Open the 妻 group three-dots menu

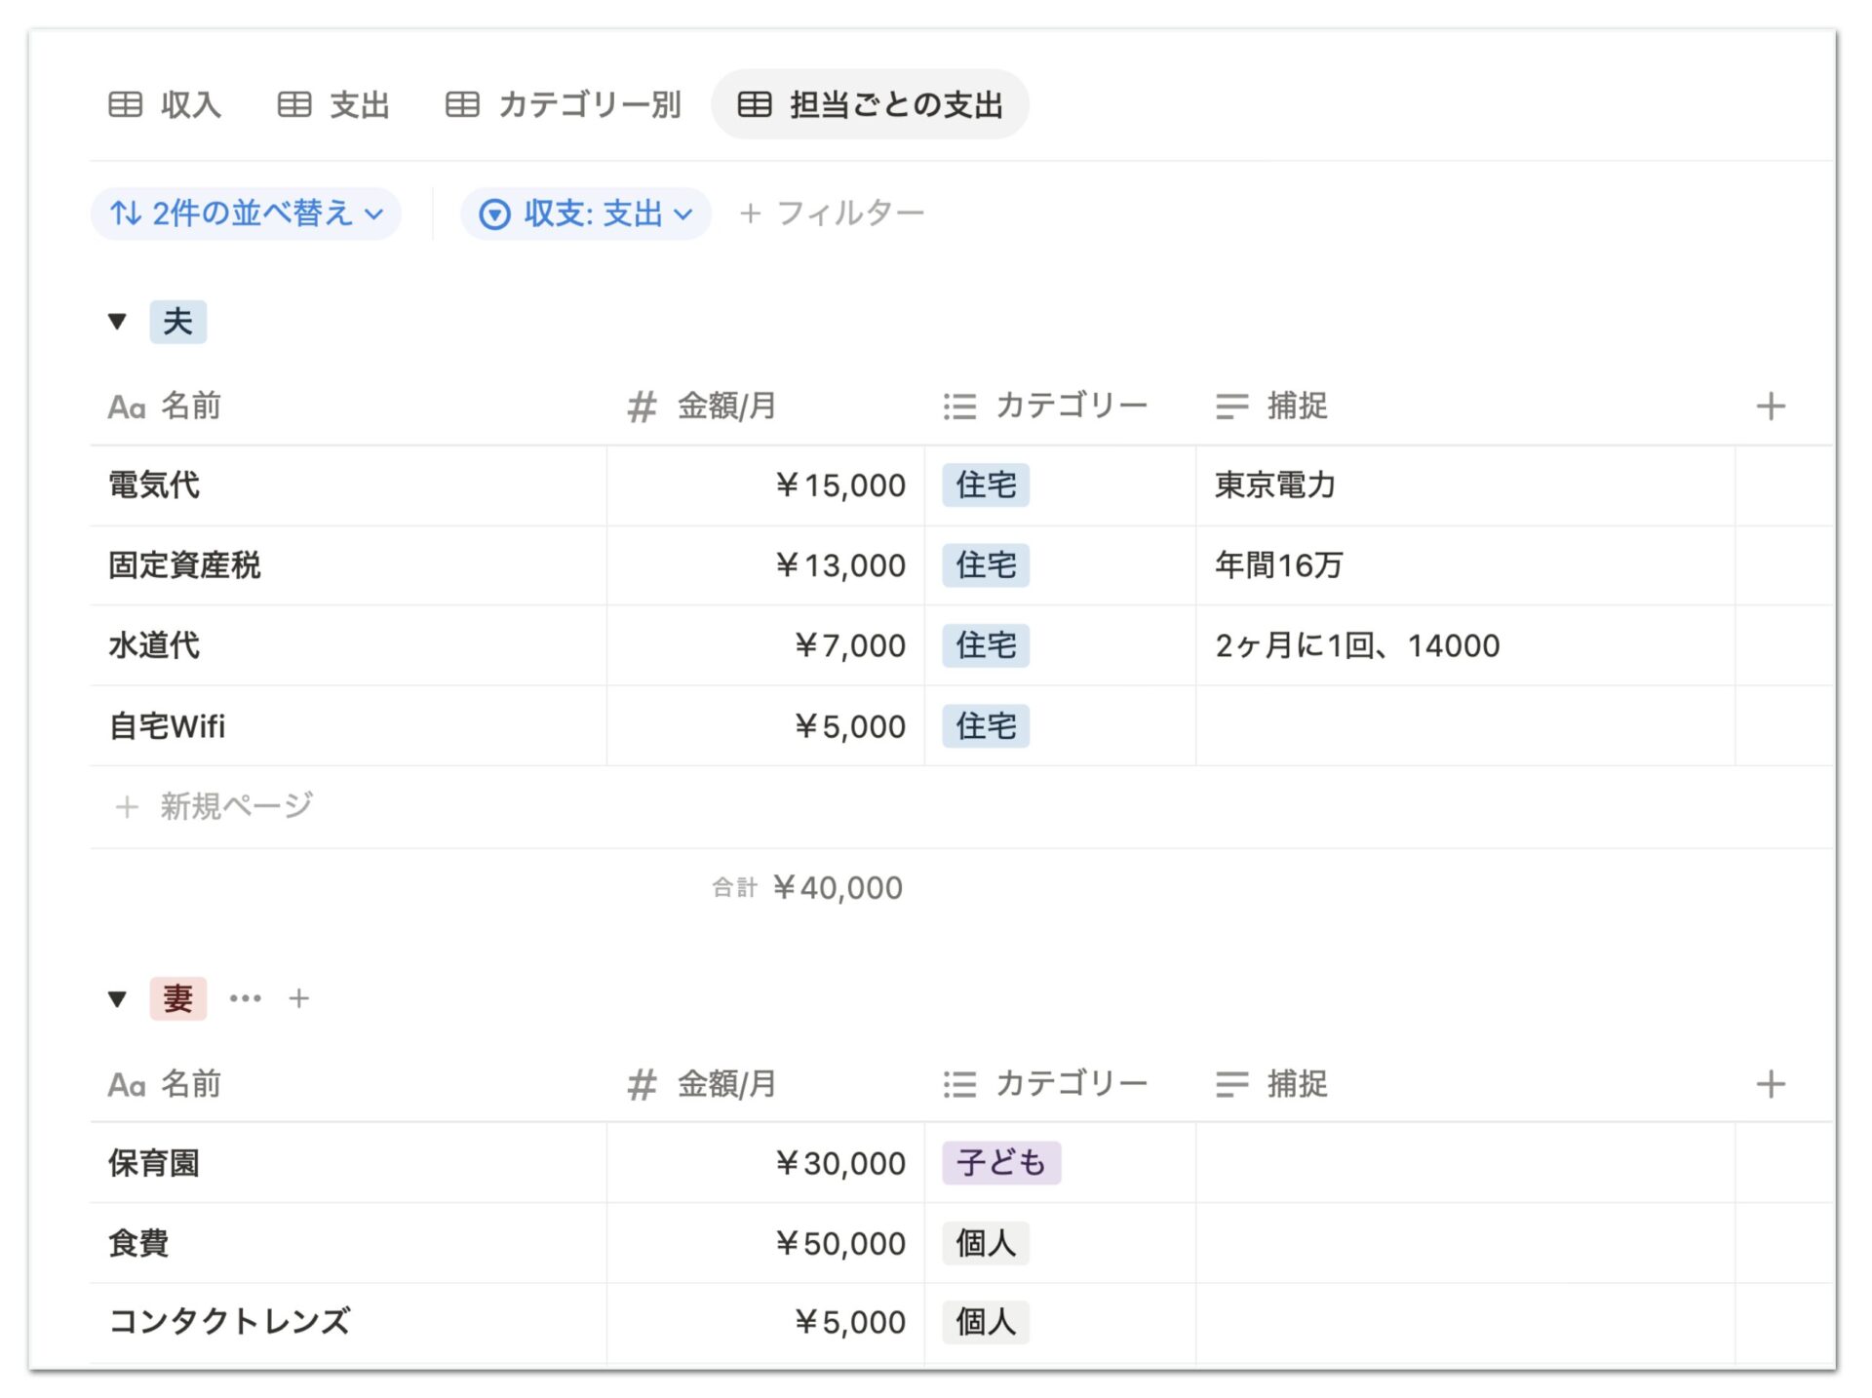pos(245,998)
